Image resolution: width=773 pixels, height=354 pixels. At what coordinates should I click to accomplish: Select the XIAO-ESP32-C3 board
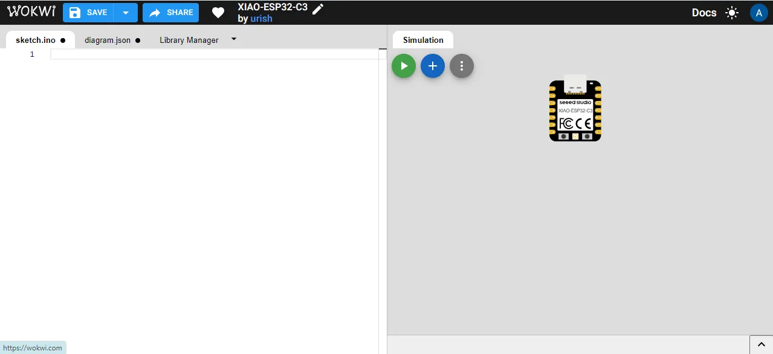pyautogui.click(x=575, y=109)
